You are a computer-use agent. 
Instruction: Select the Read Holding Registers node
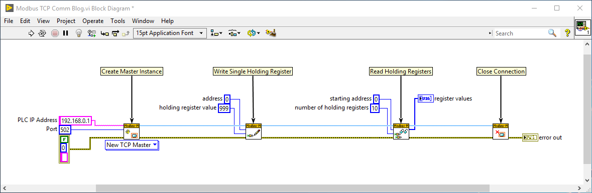tap(401, 131)
